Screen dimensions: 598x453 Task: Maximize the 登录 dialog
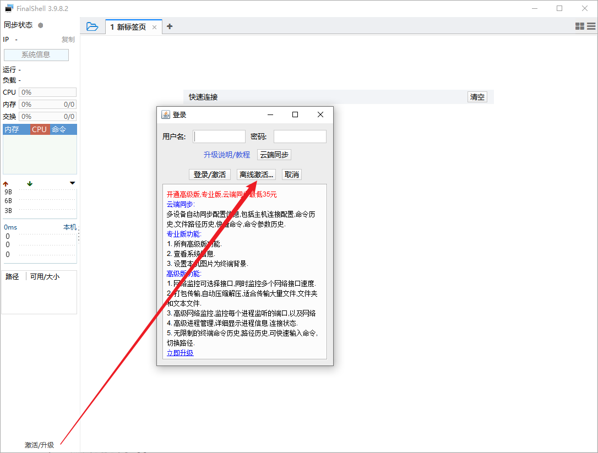coord(295,115)
